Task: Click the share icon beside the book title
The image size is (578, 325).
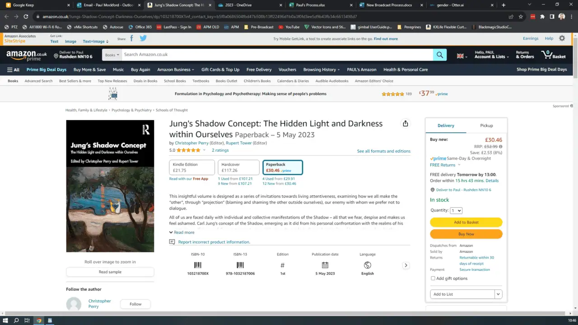Action: (x=405, y=124)
